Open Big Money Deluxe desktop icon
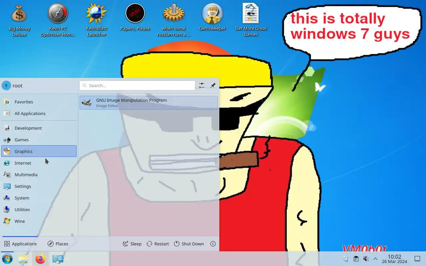The height and width of the screenshot is (266, 426). click(19, 21)
